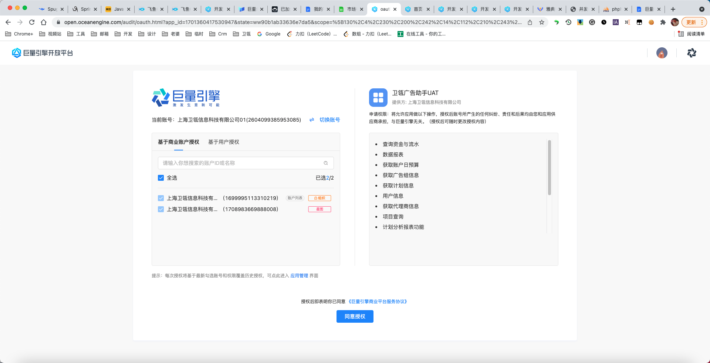Open the 应用管理 link

[299, 276]
